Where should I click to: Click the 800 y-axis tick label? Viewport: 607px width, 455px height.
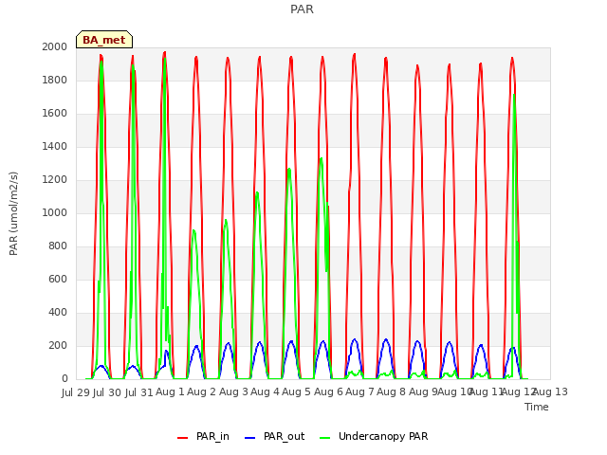[58, 246]
